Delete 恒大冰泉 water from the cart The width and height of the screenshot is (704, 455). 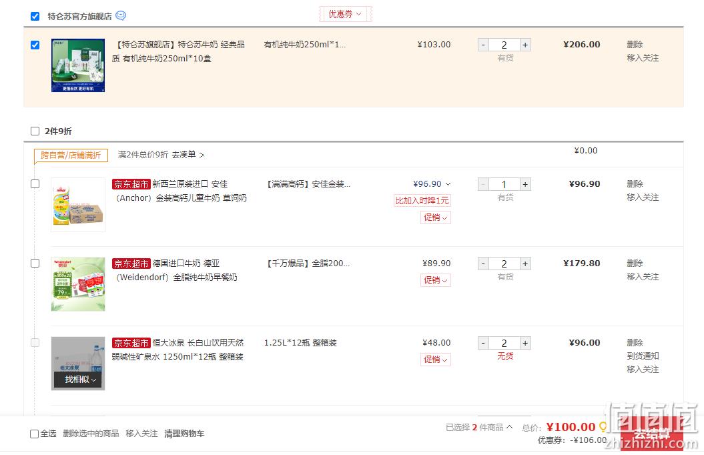[x=635, y=343]
